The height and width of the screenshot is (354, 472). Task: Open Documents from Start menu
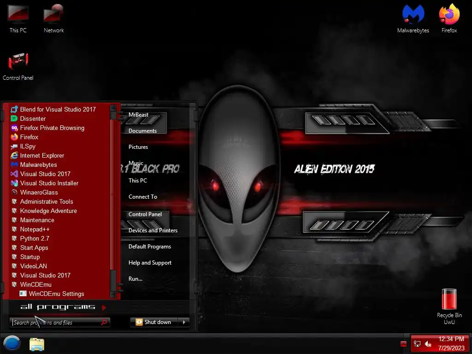(143, 131)
